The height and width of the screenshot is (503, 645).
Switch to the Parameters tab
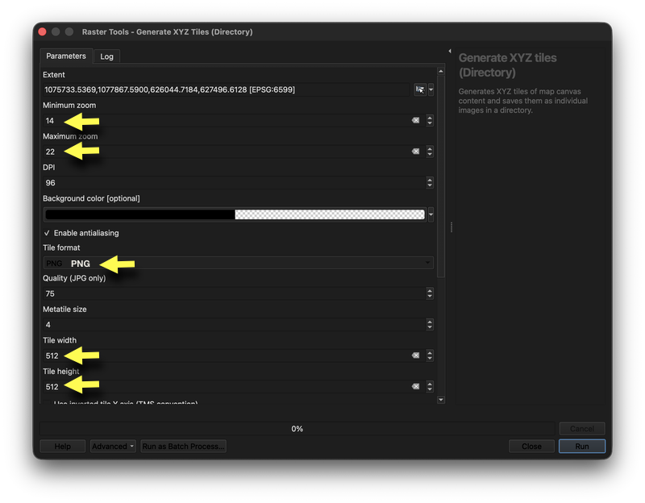66,56
